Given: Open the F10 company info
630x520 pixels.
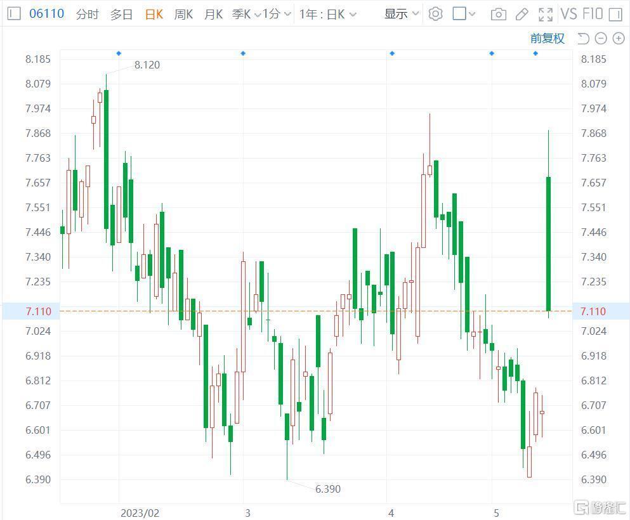Looking at the screenshot, I should pyautogui.click(x=593, y=14).
